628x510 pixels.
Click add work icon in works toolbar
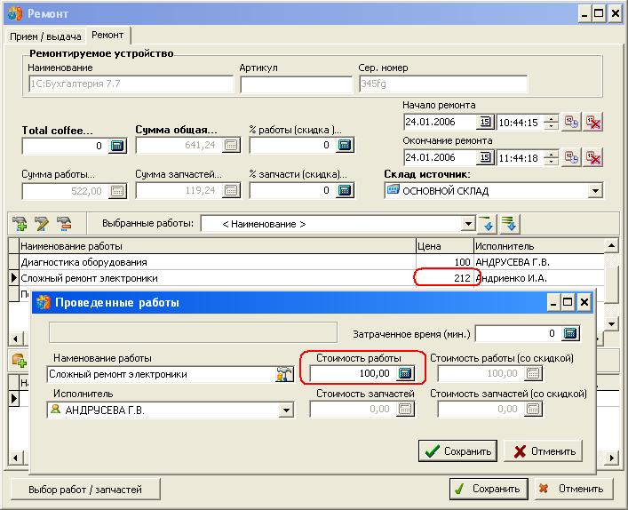click(20, 224)
